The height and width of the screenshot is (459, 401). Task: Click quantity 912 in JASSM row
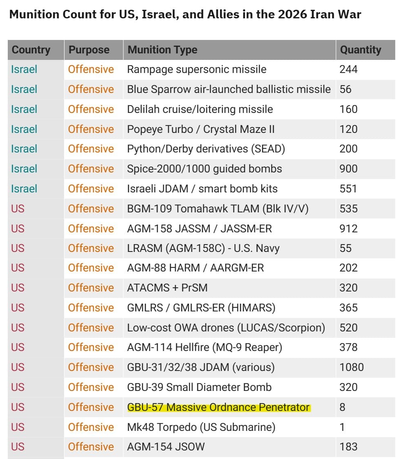pyautogui.click(x=348, y=228)
